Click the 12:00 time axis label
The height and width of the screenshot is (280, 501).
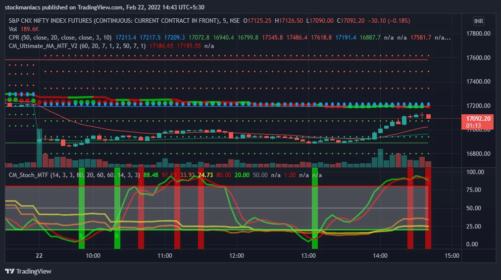pos(237,256)
